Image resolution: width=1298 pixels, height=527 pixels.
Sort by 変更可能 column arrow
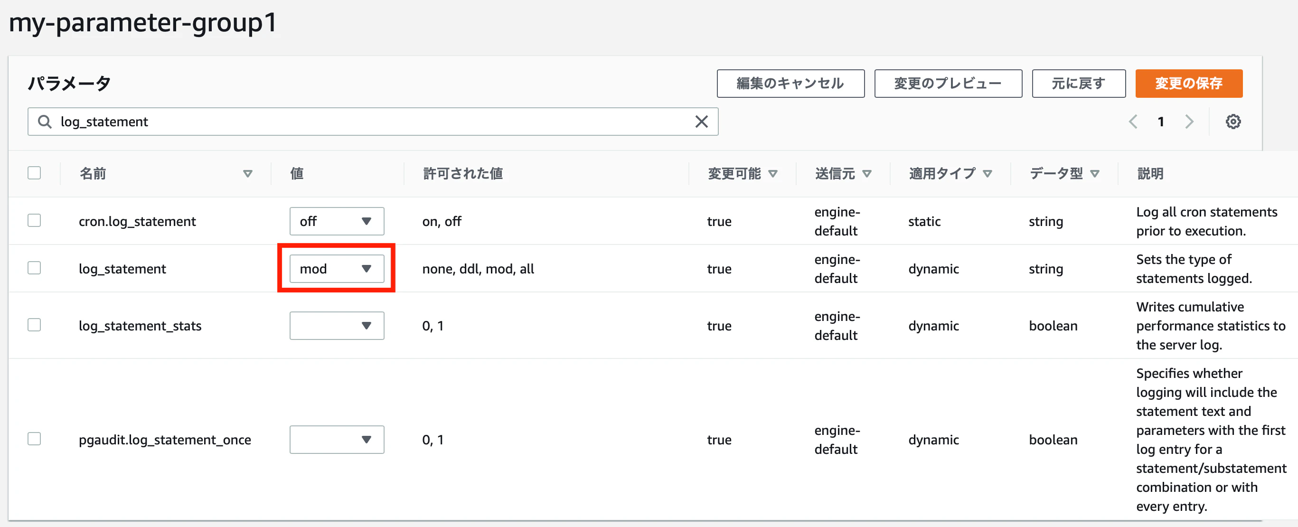click(772, 174)
